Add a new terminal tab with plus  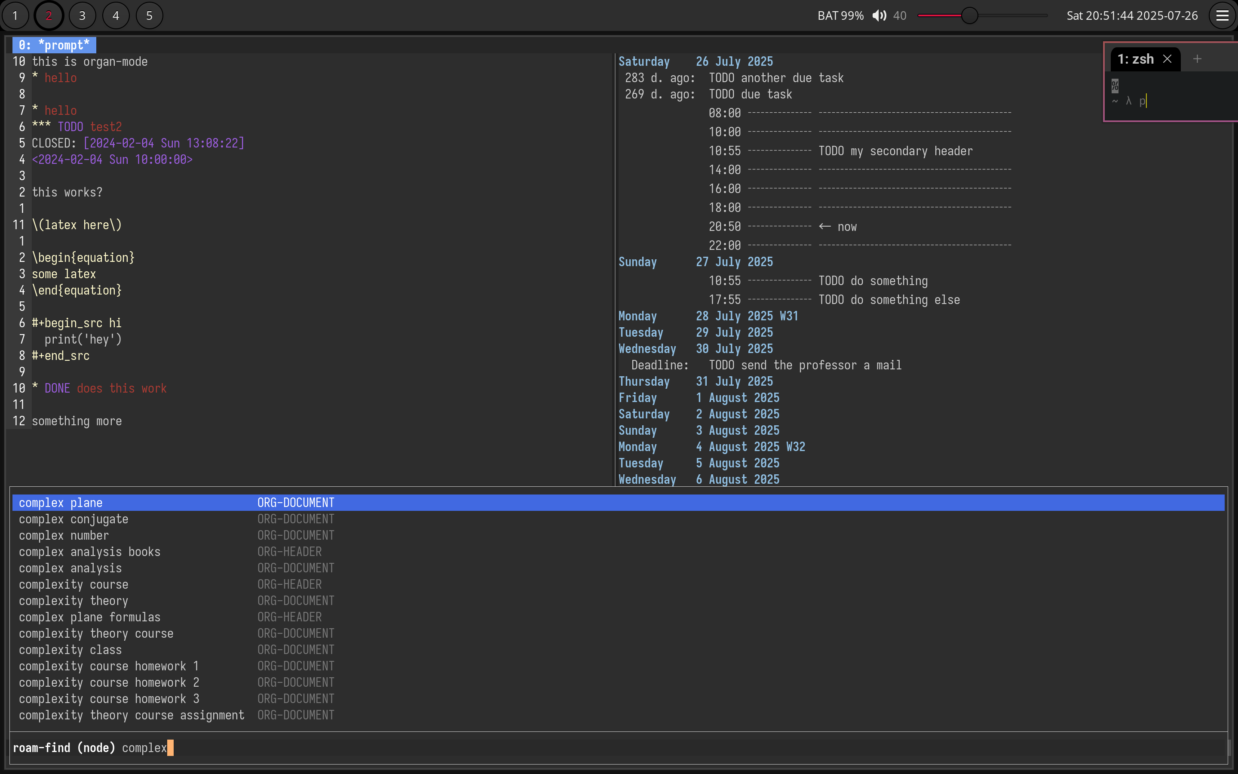(x=1197, y=59)
